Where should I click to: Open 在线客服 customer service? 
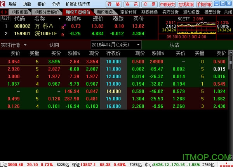pos(186,4)
